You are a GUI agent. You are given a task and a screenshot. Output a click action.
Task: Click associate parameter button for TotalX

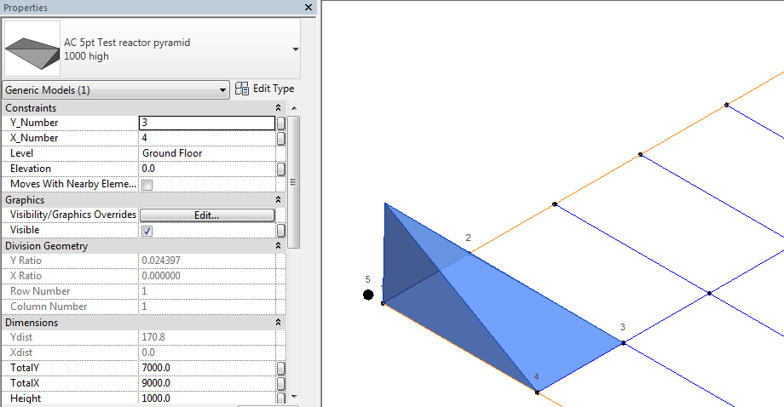click(x=281, y=383)
